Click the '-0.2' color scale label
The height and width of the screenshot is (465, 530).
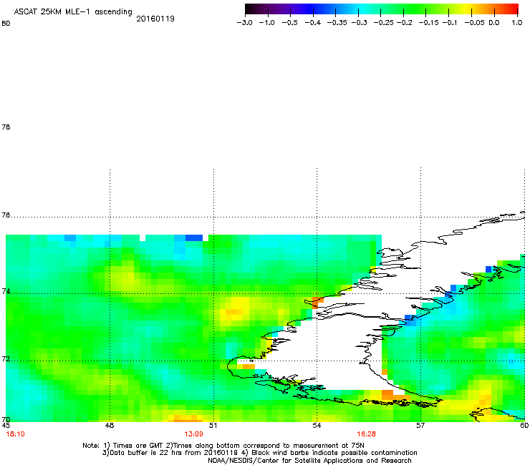[x=404, y=23]
